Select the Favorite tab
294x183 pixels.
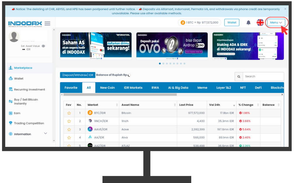[x=71, y=88]
